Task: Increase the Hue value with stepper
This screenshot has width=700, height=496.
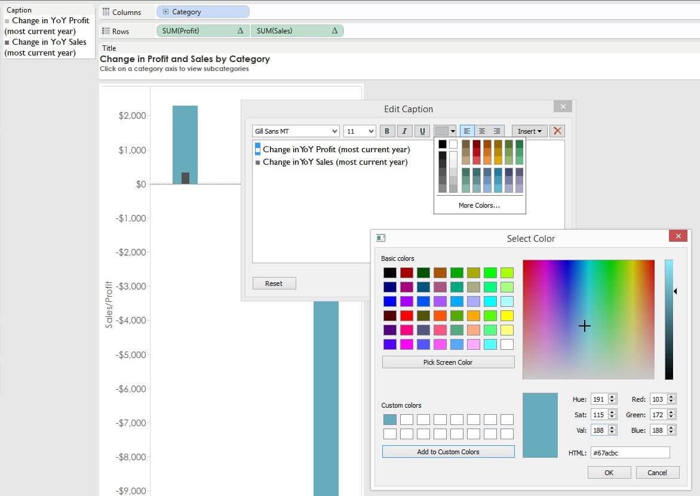Action: pyautogui.click(x=612, y=397)
